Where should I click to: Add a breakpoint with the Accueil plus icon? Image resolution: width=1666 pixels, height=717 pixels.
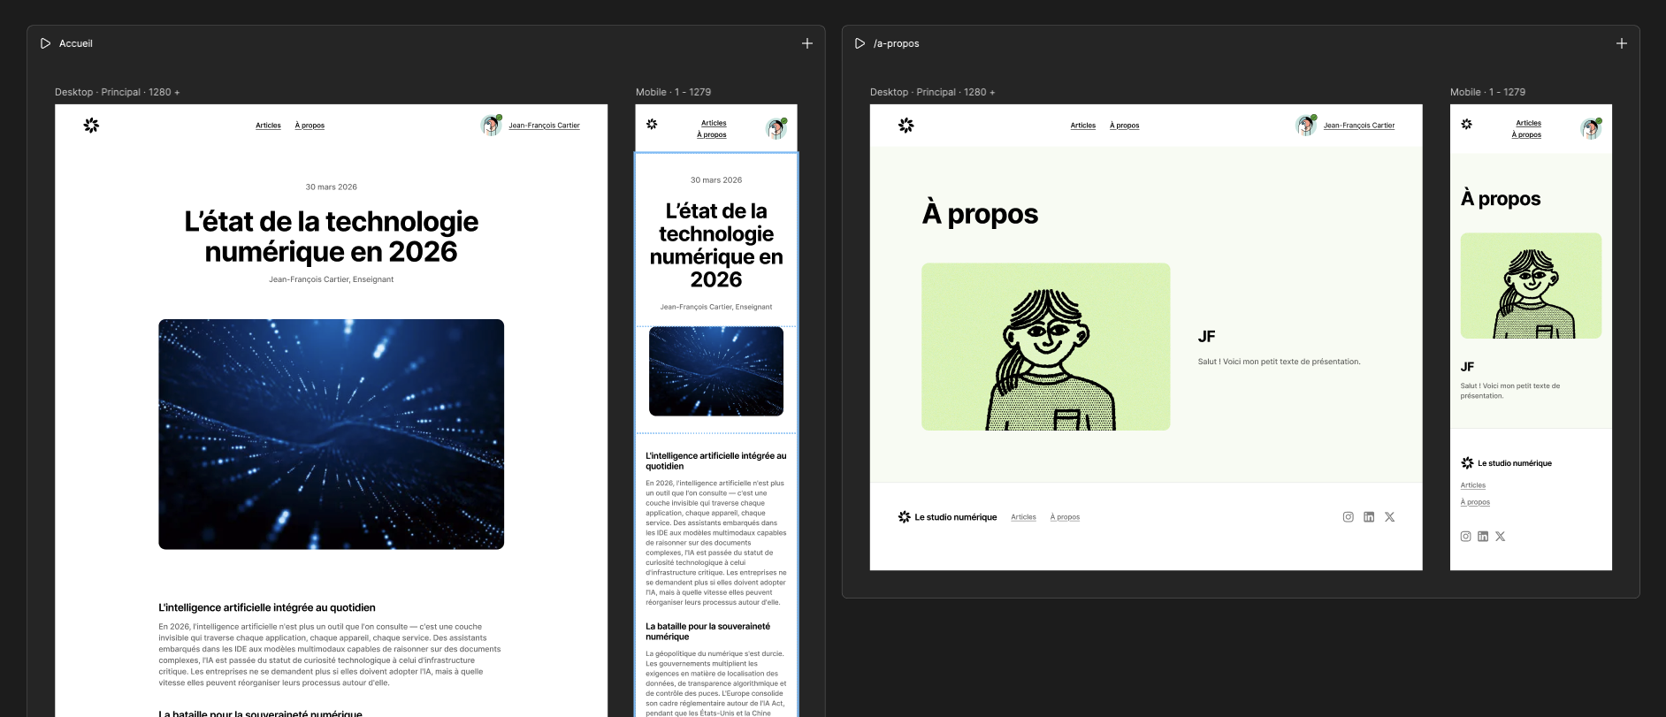[806, 43]
